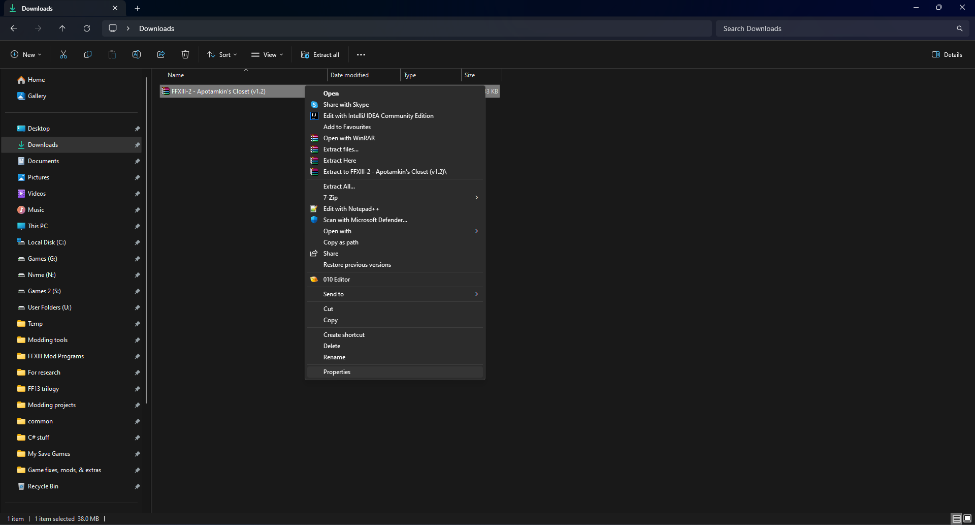Select Create shortcut
975x525 pixels.
(x=395, y=335)
